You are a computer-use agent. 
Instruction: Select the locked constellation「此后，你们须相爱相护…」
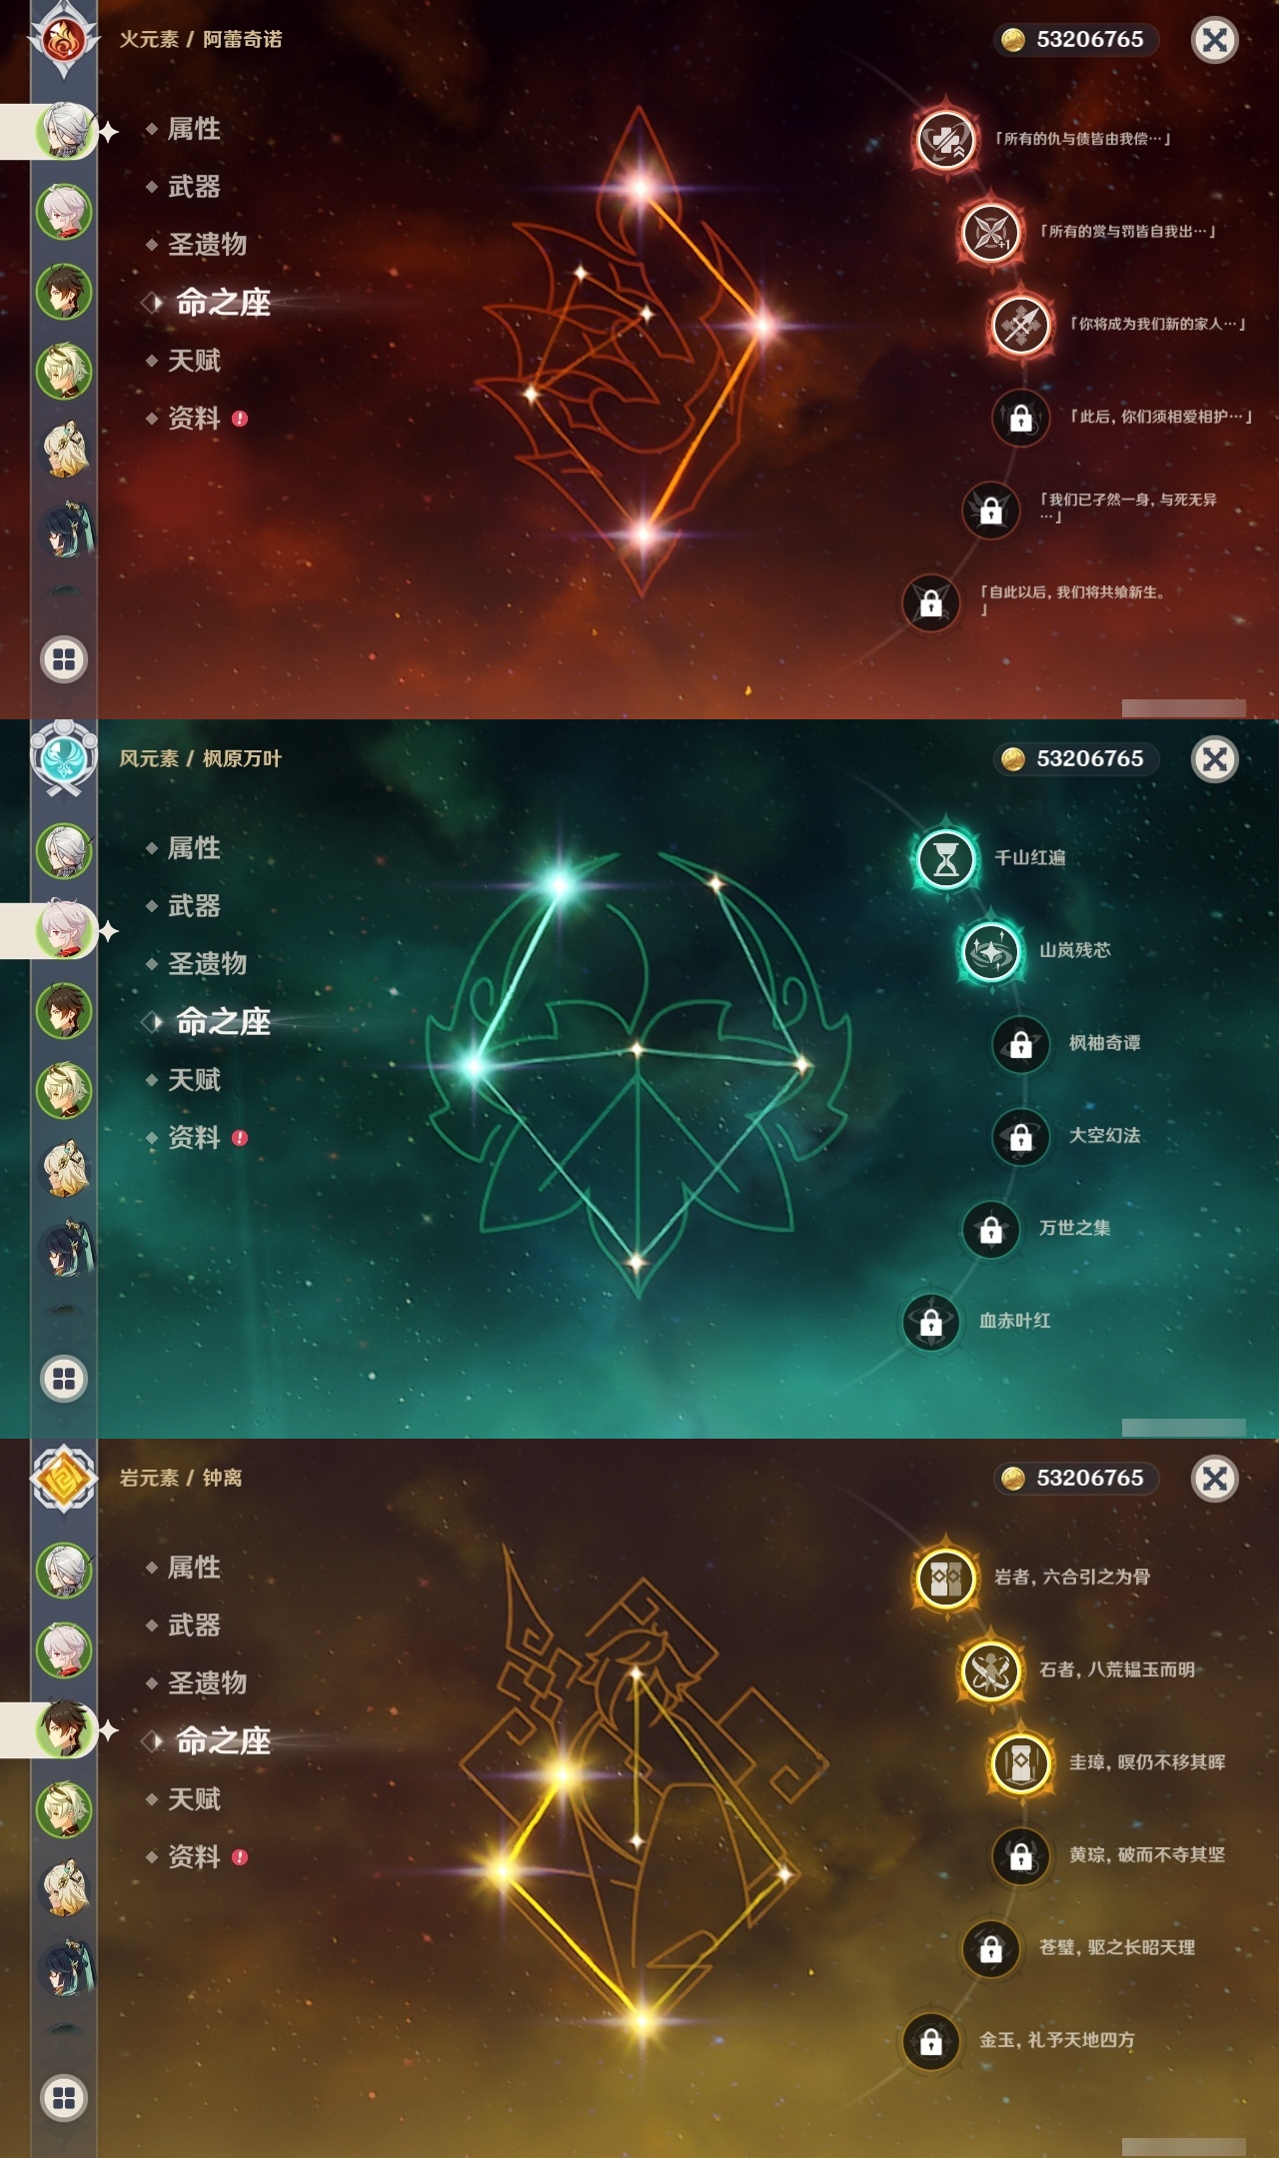tap(1020, 417)
